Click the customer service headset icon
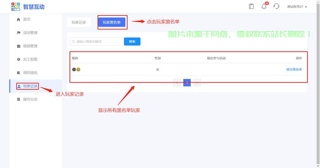 (276, 6)
